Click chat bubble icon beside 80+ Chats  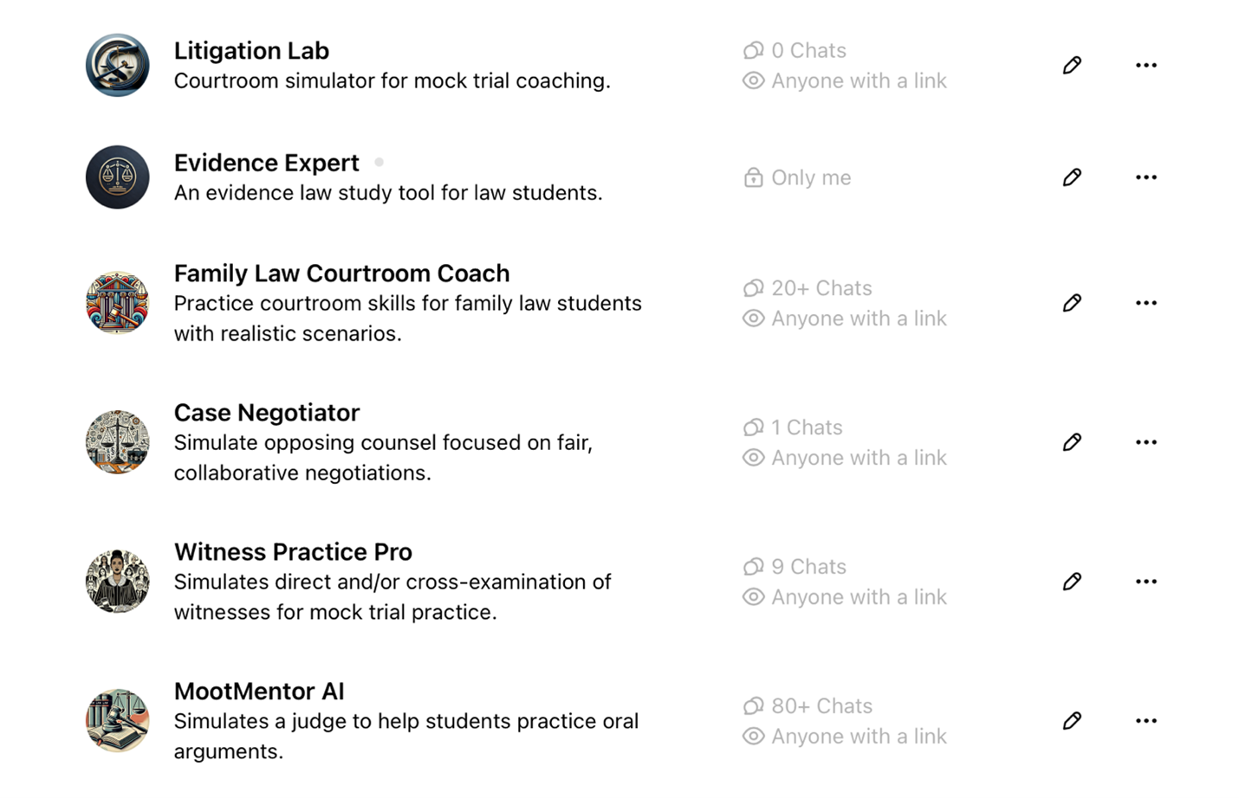754,706
